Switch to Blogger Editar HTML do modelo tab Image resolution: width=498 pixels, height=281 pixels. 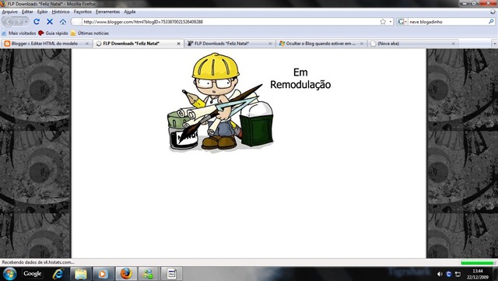tap(44, 44)
